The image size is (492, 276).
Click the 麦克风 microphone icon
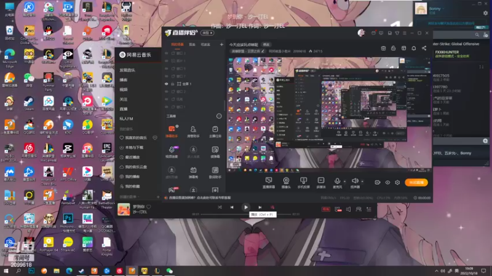click(337, 182)
